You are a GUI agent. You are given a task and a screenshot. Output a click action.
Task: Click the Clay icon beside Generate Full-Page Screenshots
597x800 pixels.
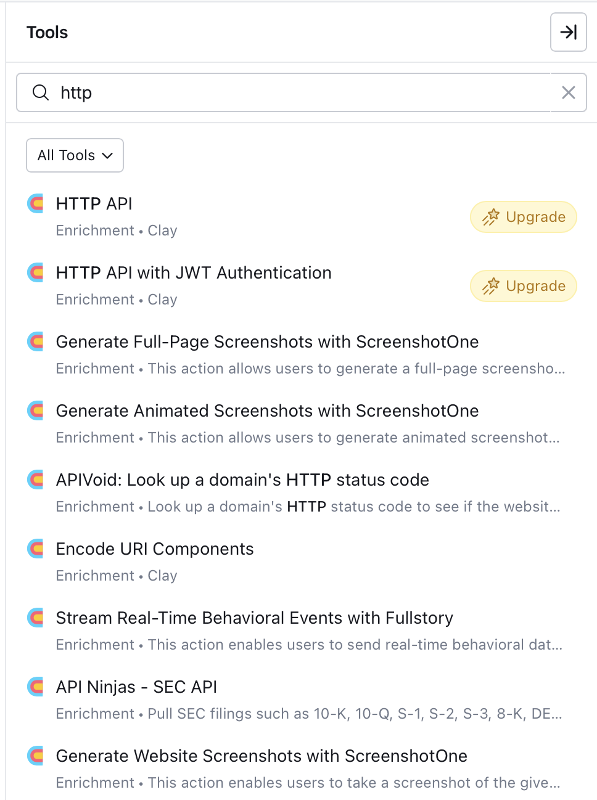pos(35,341)
